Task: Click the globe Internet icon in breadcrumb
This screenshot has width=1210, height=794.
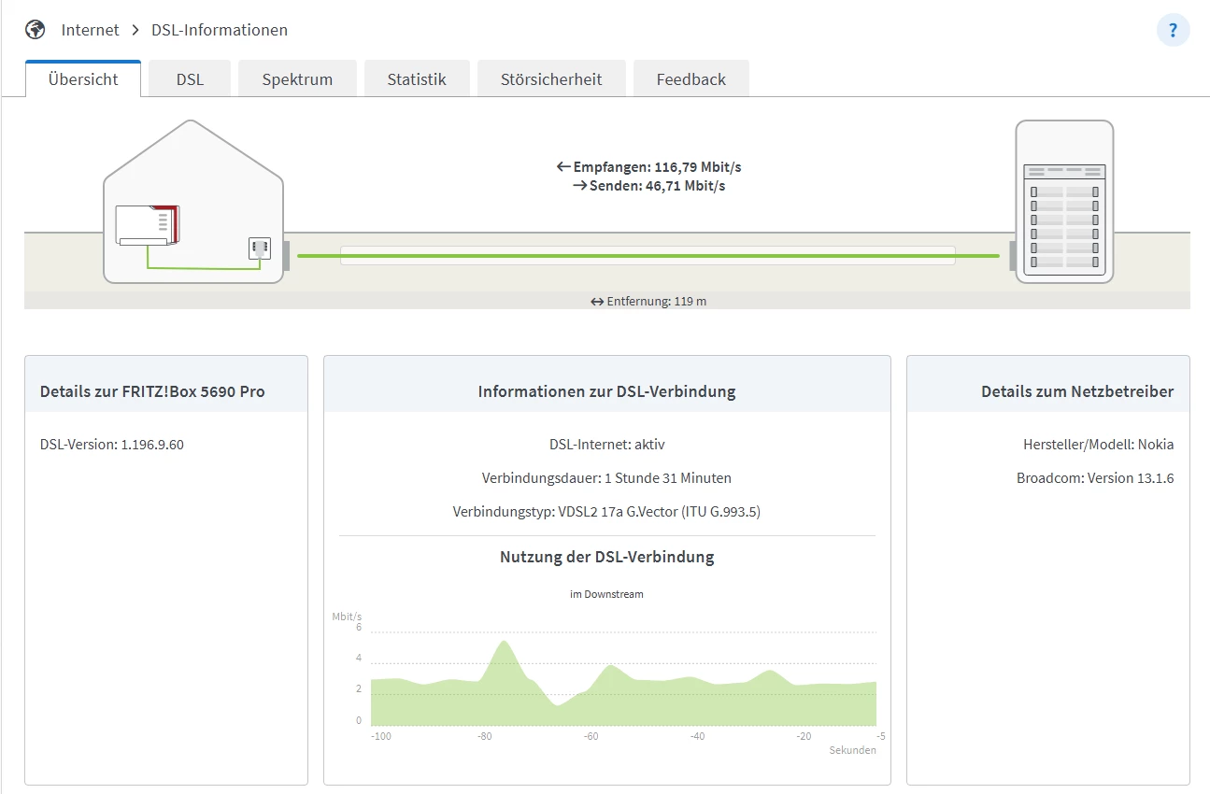Action: (36, 30)
